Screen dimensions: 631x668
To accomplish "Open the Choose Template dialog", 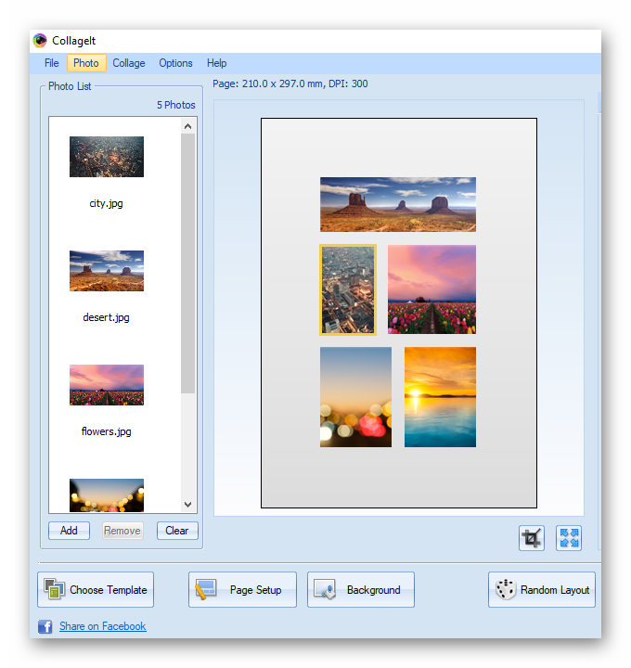I will click(96, 590).
